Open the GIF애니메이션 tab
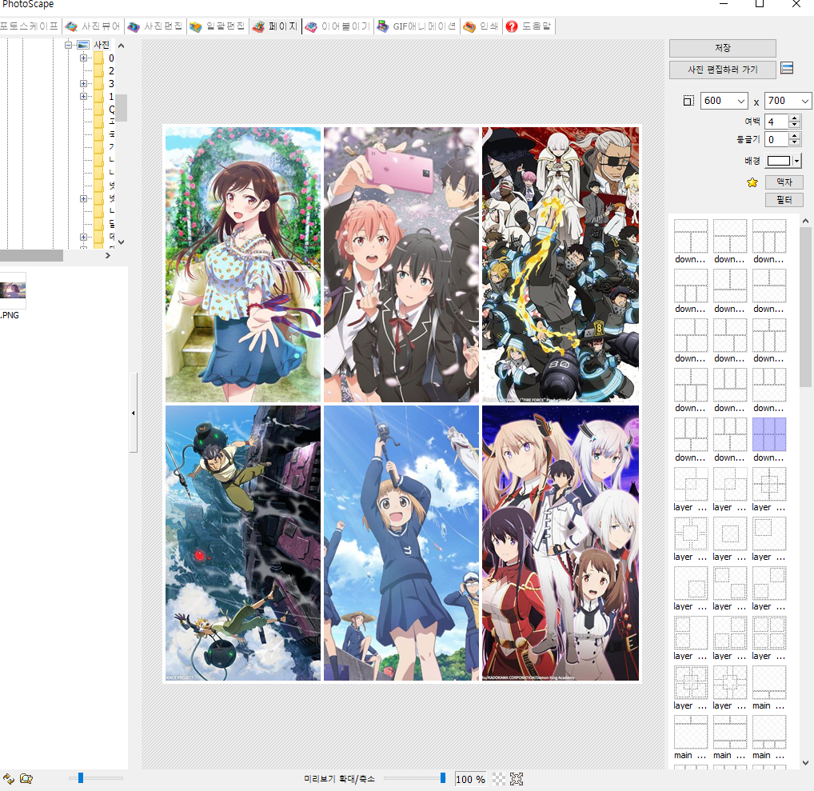The image size is (814, 791). [417, 26]
